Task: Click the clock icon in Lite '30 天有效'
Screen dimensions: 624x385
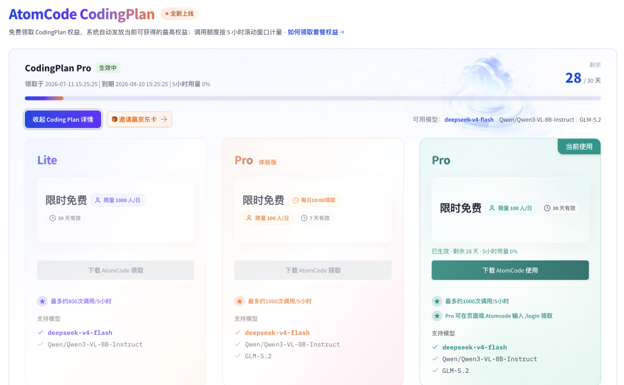Action: point(53,218)
